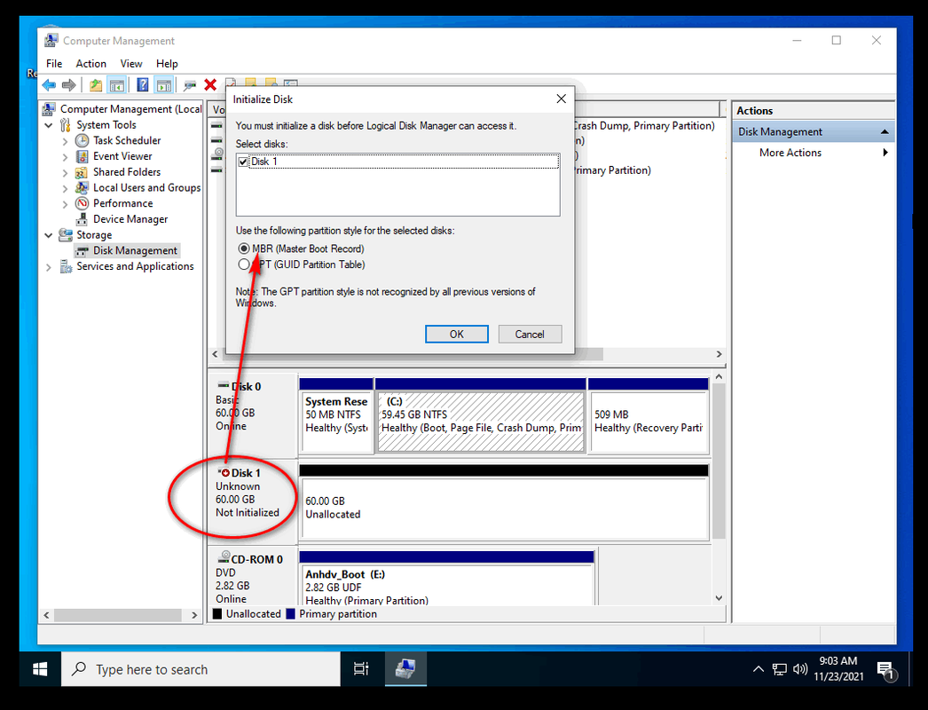Toggle the Show/Hide Console Tree toolbar icon
Screen dimensions: 928x710
[x=116, y=85]
